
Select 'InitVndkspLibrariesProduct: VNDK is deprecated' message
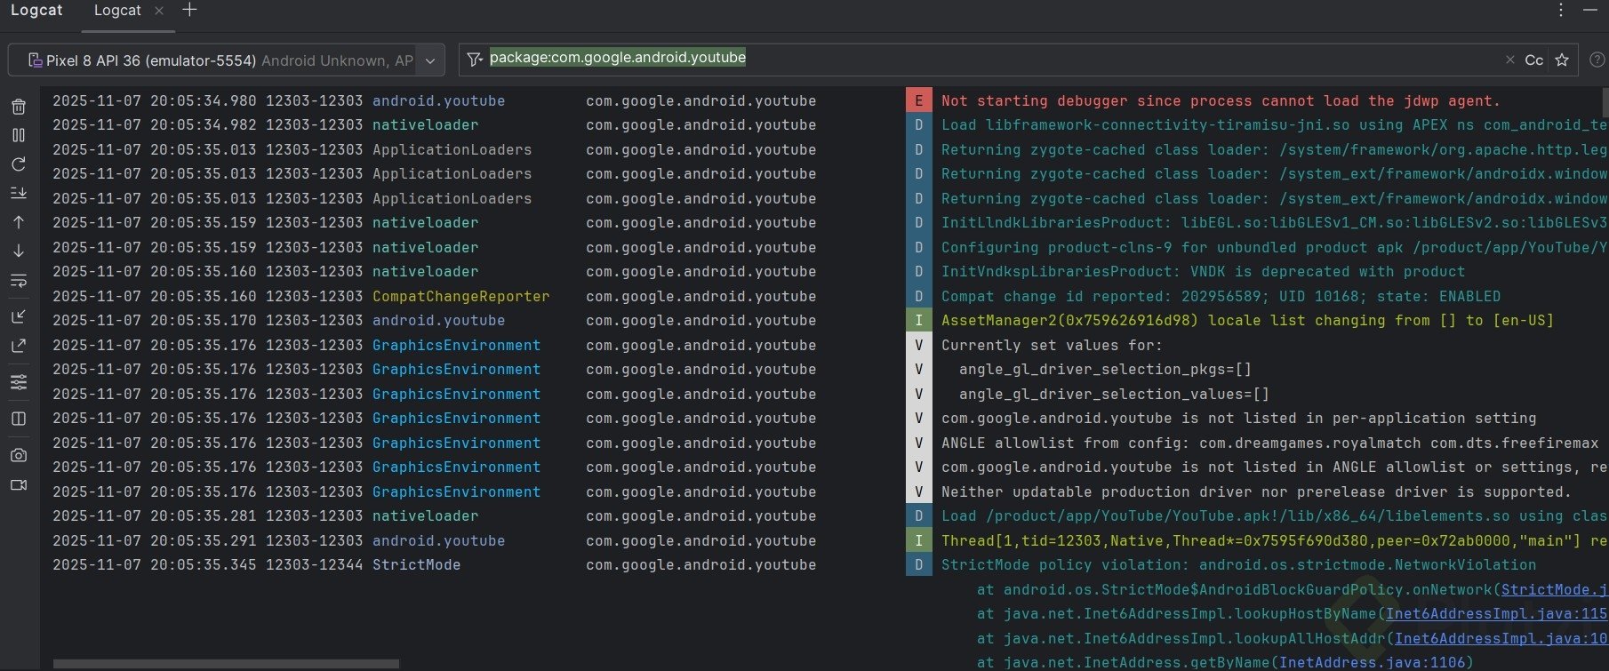pyautogui.click(x=1203, y=271)
